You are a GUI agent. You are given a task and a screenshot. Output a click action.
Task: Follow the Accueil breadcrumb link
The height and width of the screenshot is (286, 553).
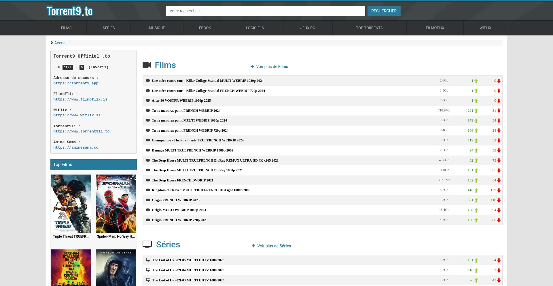(x=61, y=43)
